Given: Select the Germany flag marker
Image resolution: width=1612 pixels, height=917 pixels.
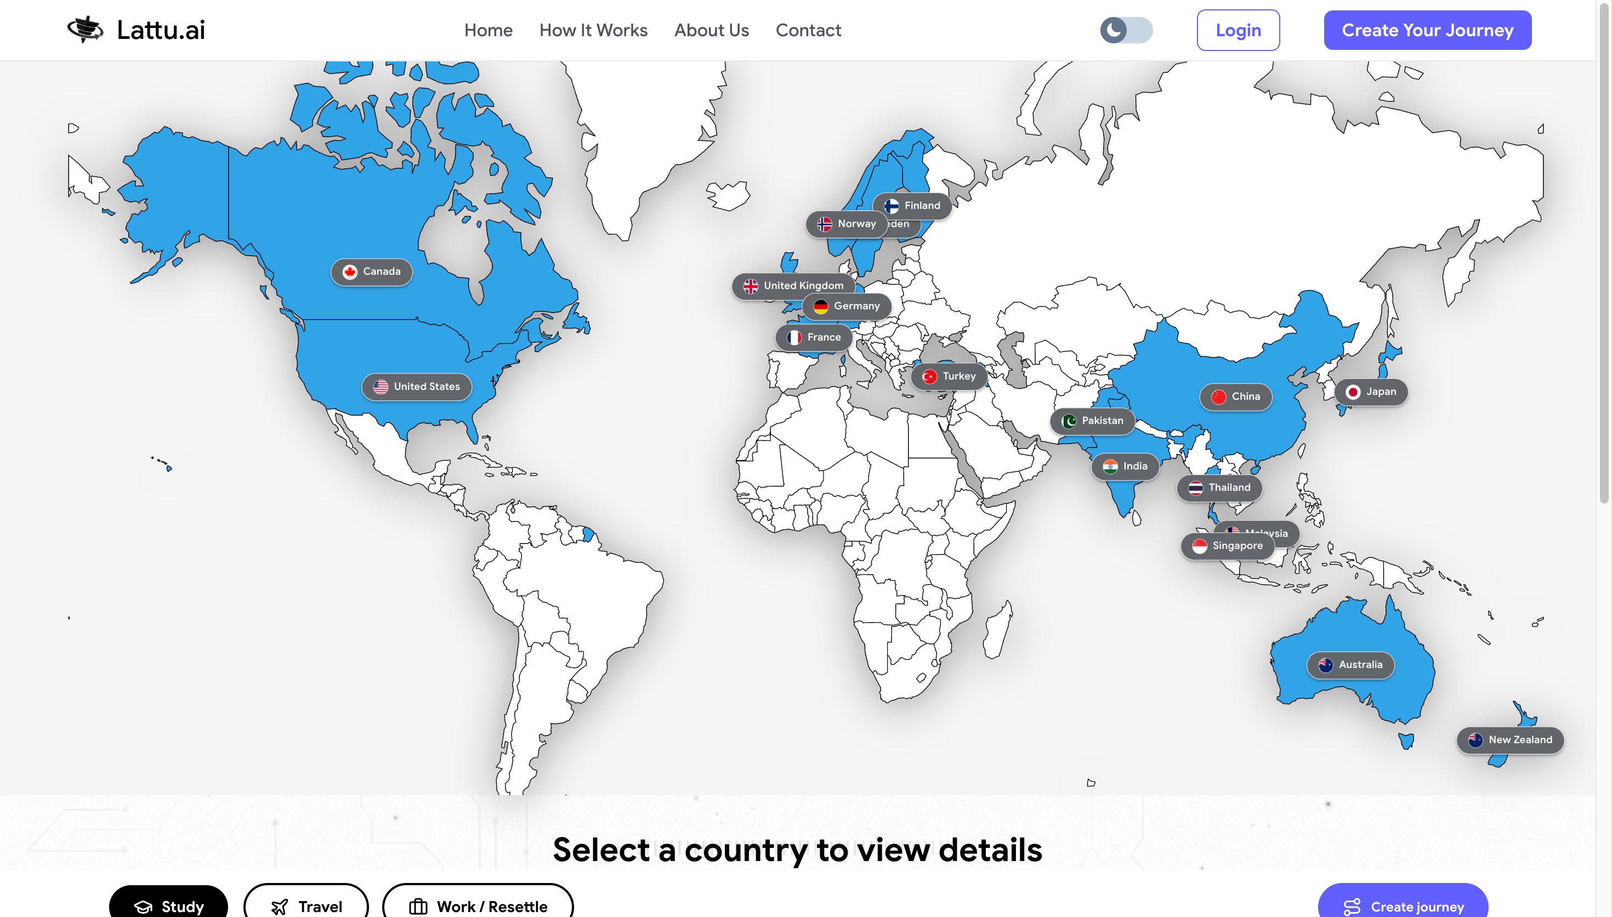Looking at the screenshot, I should click(846, 306).
